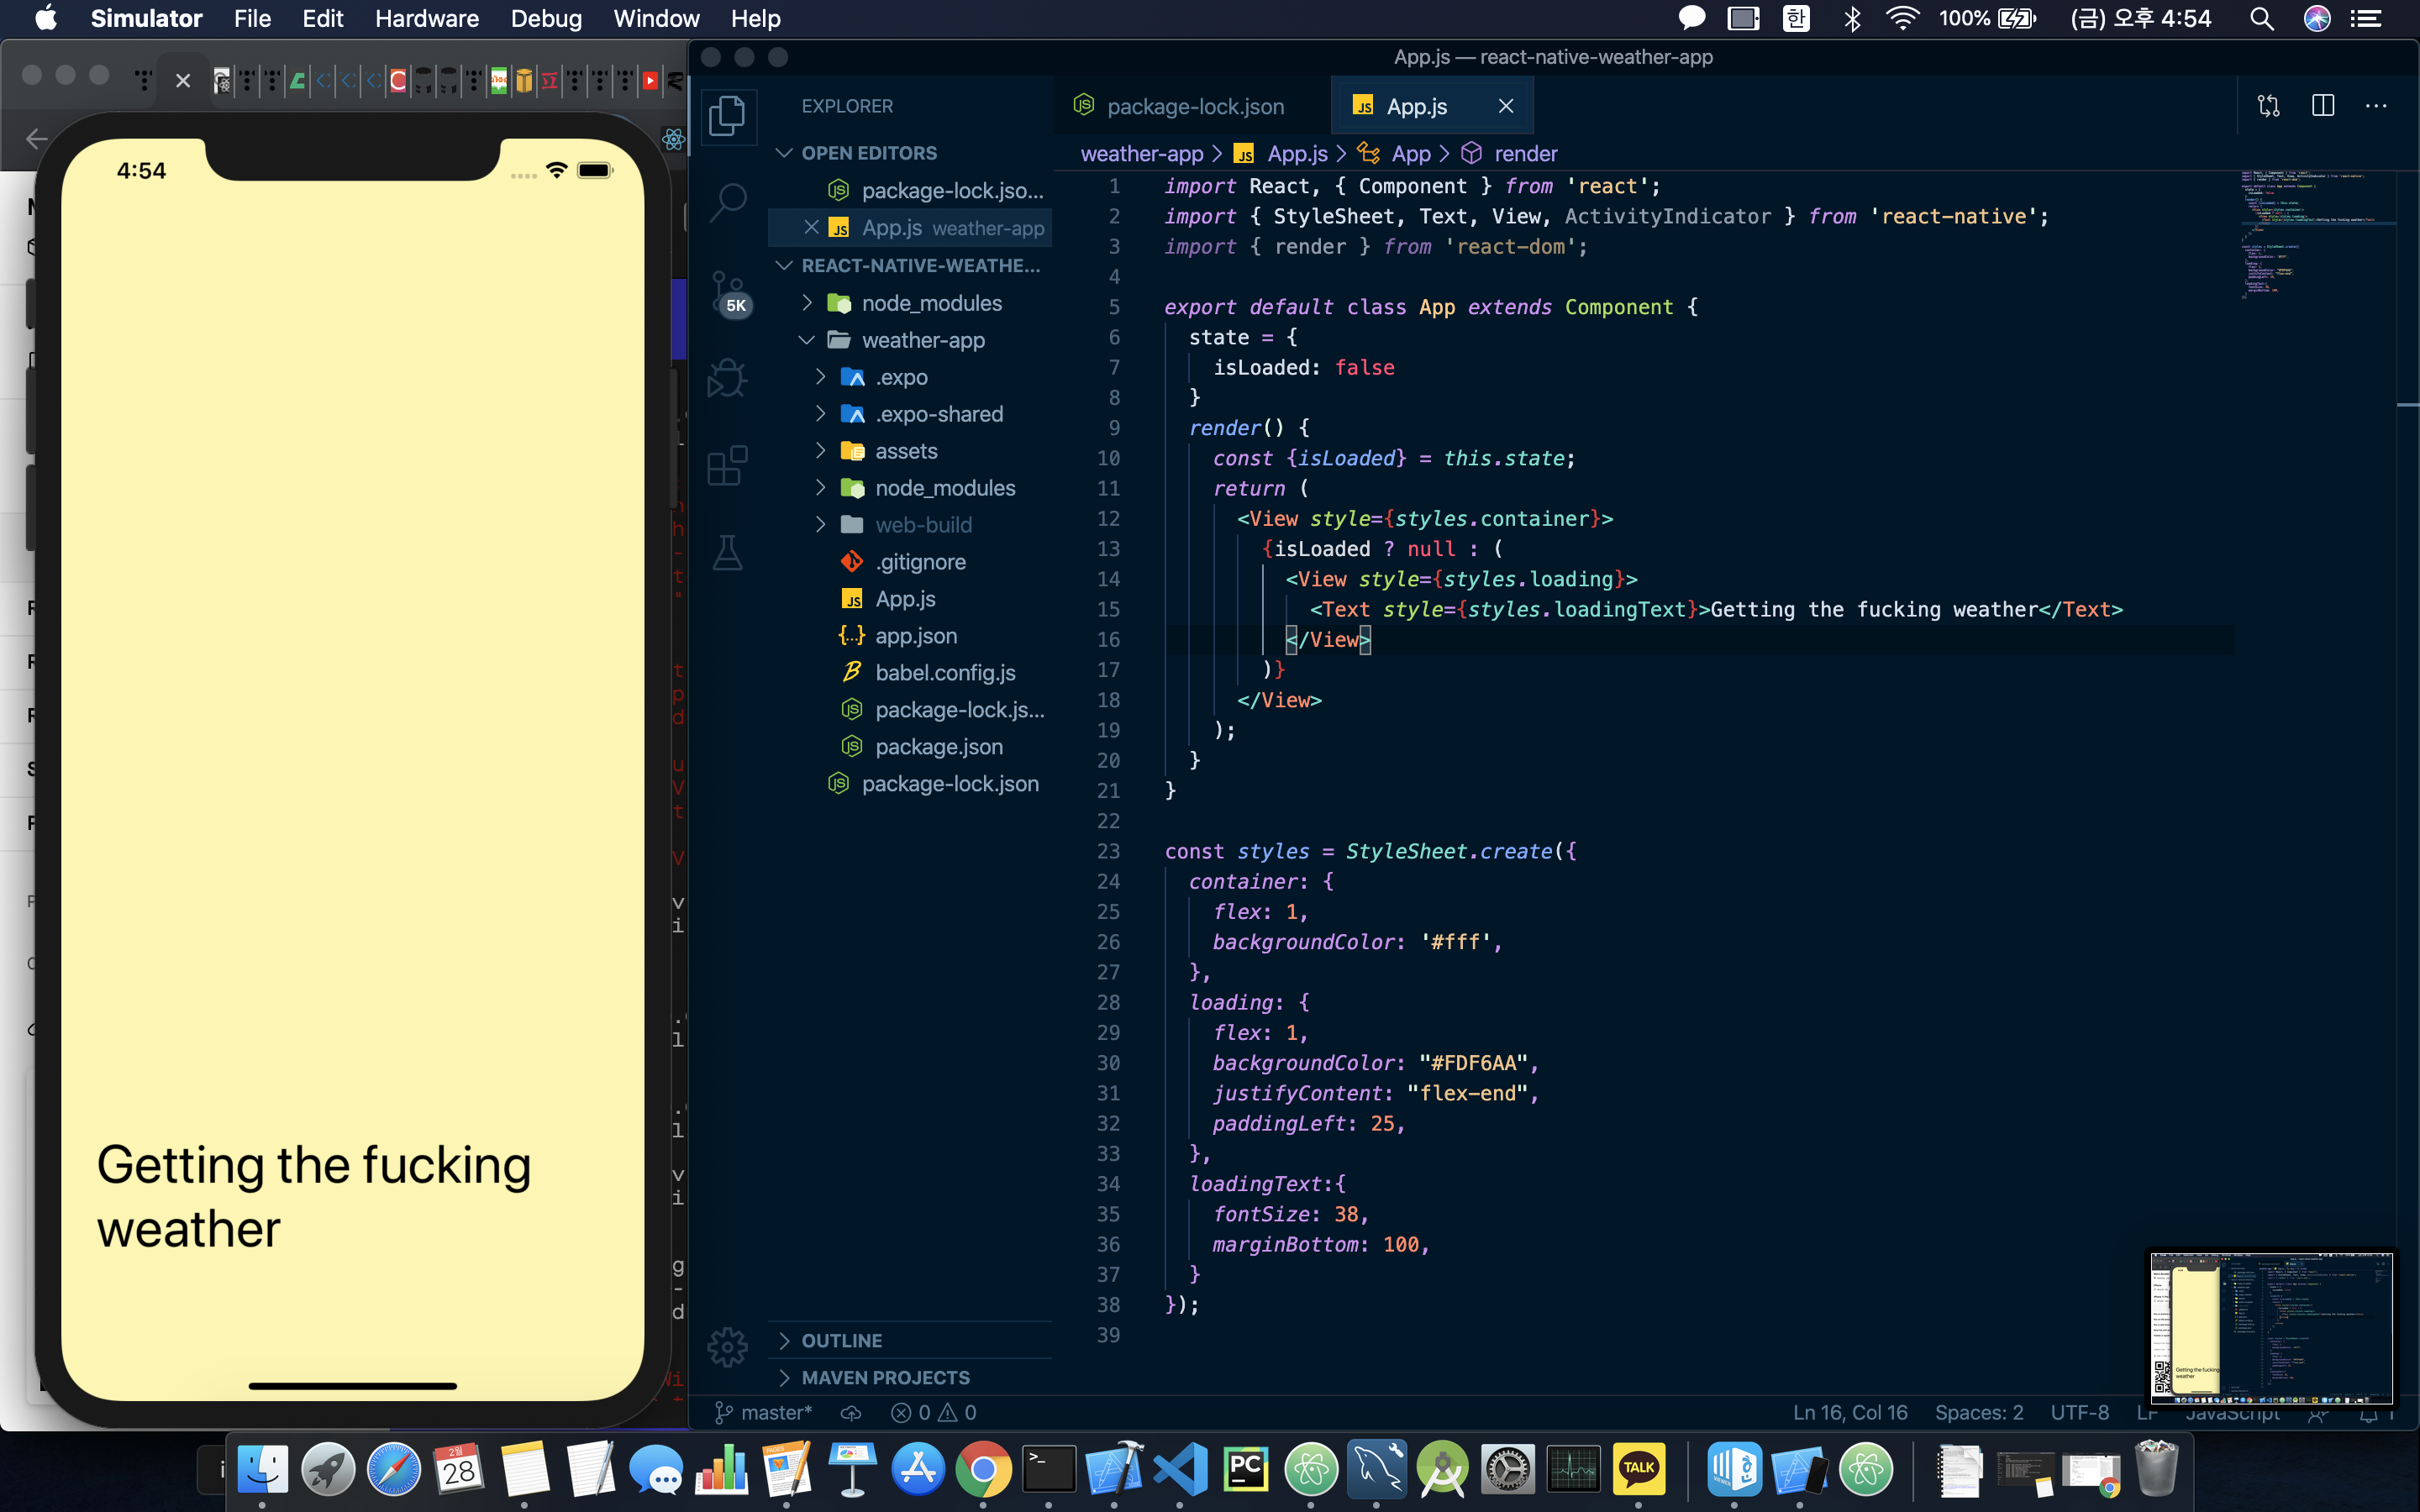Open babel.config.js in the explorer
The width and height of the screenshot is (2420, 1512).
[945, 673]
